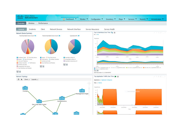Select the pointer arrow tool in Network Topology

tap(22, 79)
